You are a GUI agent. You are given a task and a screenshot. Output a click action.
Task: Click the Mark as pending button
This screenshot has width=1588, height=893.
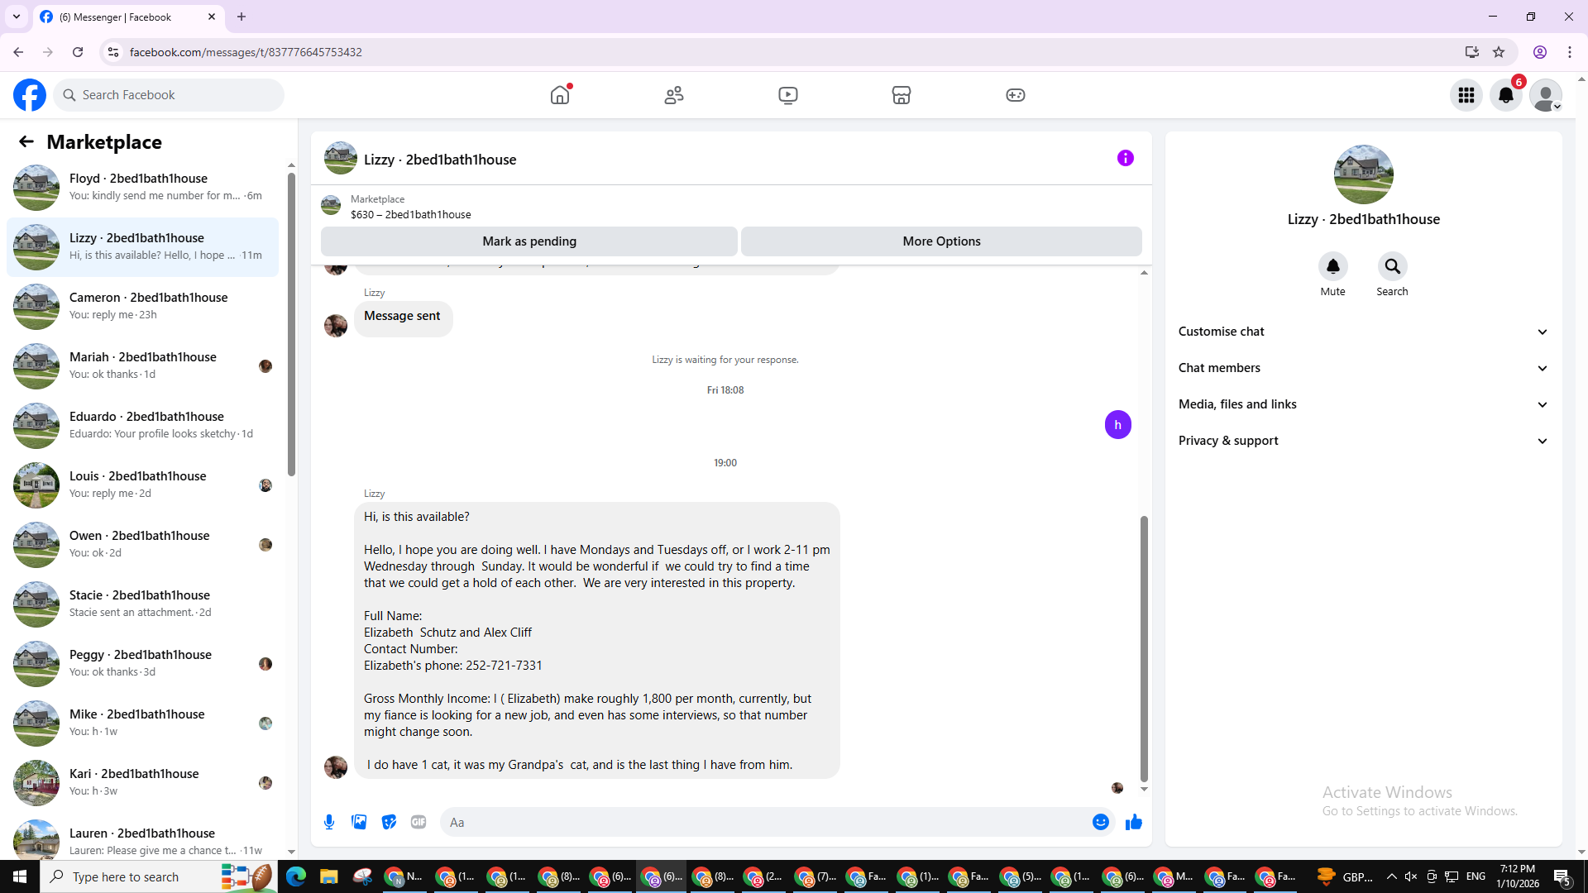[x=529, y=241]
